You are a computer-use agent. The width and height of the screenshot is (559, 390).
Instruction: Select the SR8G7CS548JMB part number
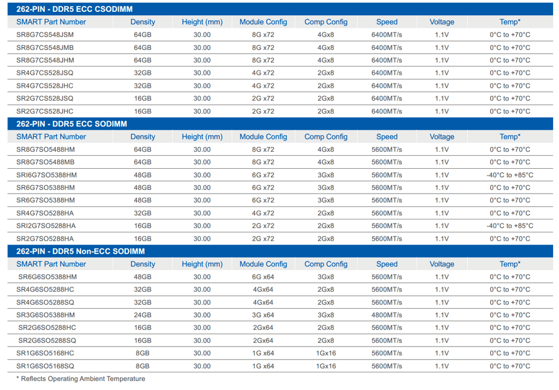point(45,48)
